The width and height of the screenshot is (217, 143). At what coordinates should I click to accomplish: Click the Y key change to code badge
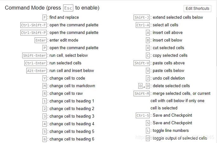click(44, 78)
